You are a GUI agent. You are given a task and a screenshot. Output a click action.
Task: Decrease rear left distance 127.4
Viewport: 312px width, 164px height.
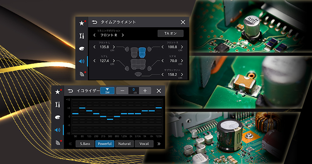94,61
